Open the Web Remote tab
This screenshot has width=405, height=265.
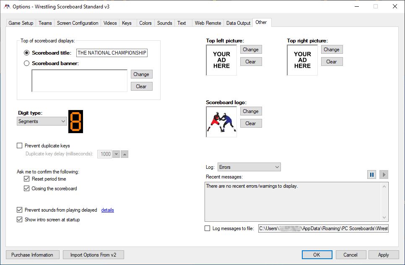pos(208,23)
